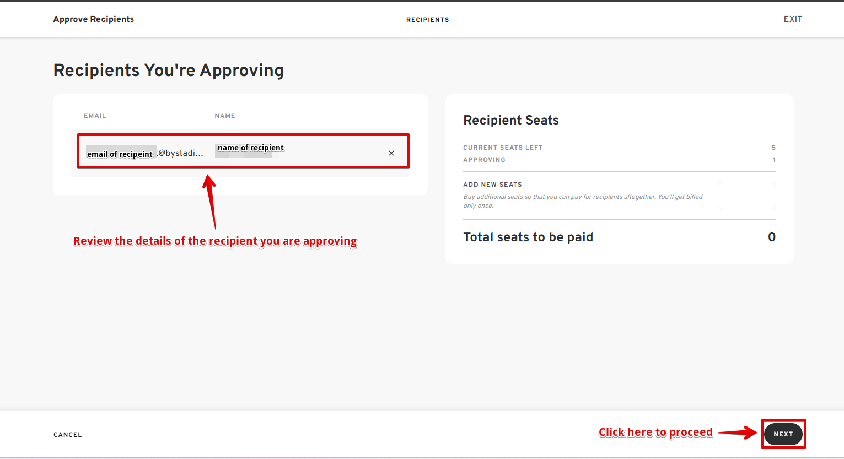Exit the approval flow via EXIT link
This screenshot has height=459, width=844.
[793, 19]
